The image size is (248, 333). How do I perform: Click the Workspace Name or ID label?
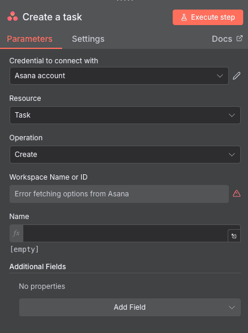tap(48, 177)
